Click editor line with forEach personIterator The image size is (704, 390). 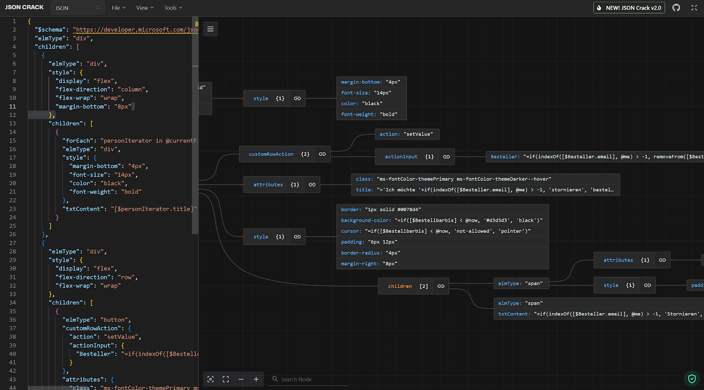point(130,141)
